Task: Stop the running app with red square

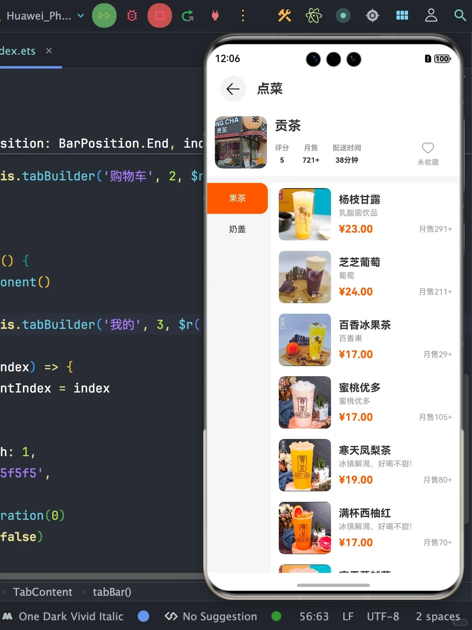Action: (x=160, y=16)
